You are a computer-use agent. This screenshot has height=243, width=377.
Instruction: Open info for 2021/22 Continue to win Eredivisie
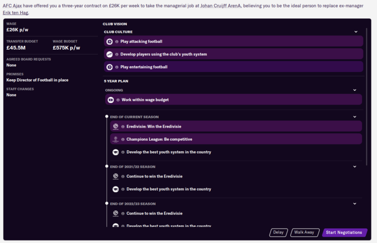point(123,176)
